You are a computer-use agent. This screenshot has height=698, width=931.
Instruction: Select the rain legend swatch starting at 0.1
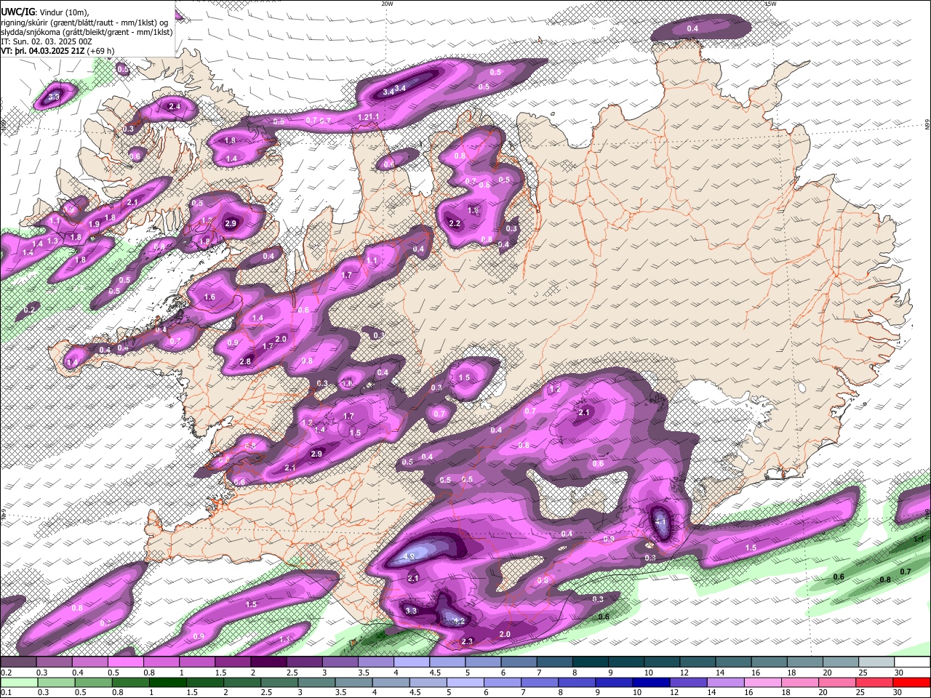(18, 683)
